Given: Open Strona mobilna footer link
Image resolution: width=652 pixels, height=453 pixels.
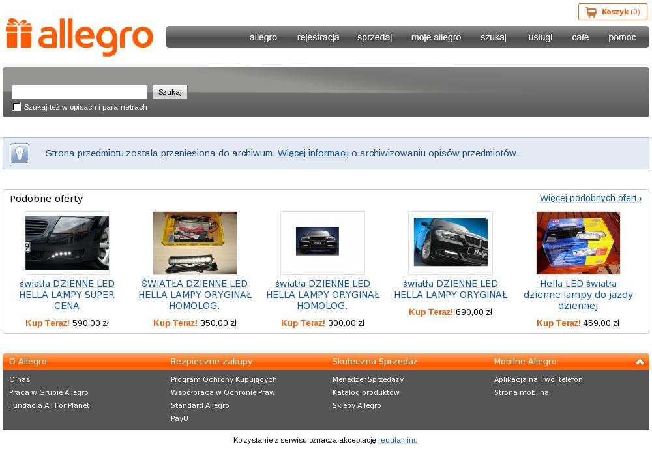Looking at the screenshot, I should pyautogui.click(x=521, y=392).
